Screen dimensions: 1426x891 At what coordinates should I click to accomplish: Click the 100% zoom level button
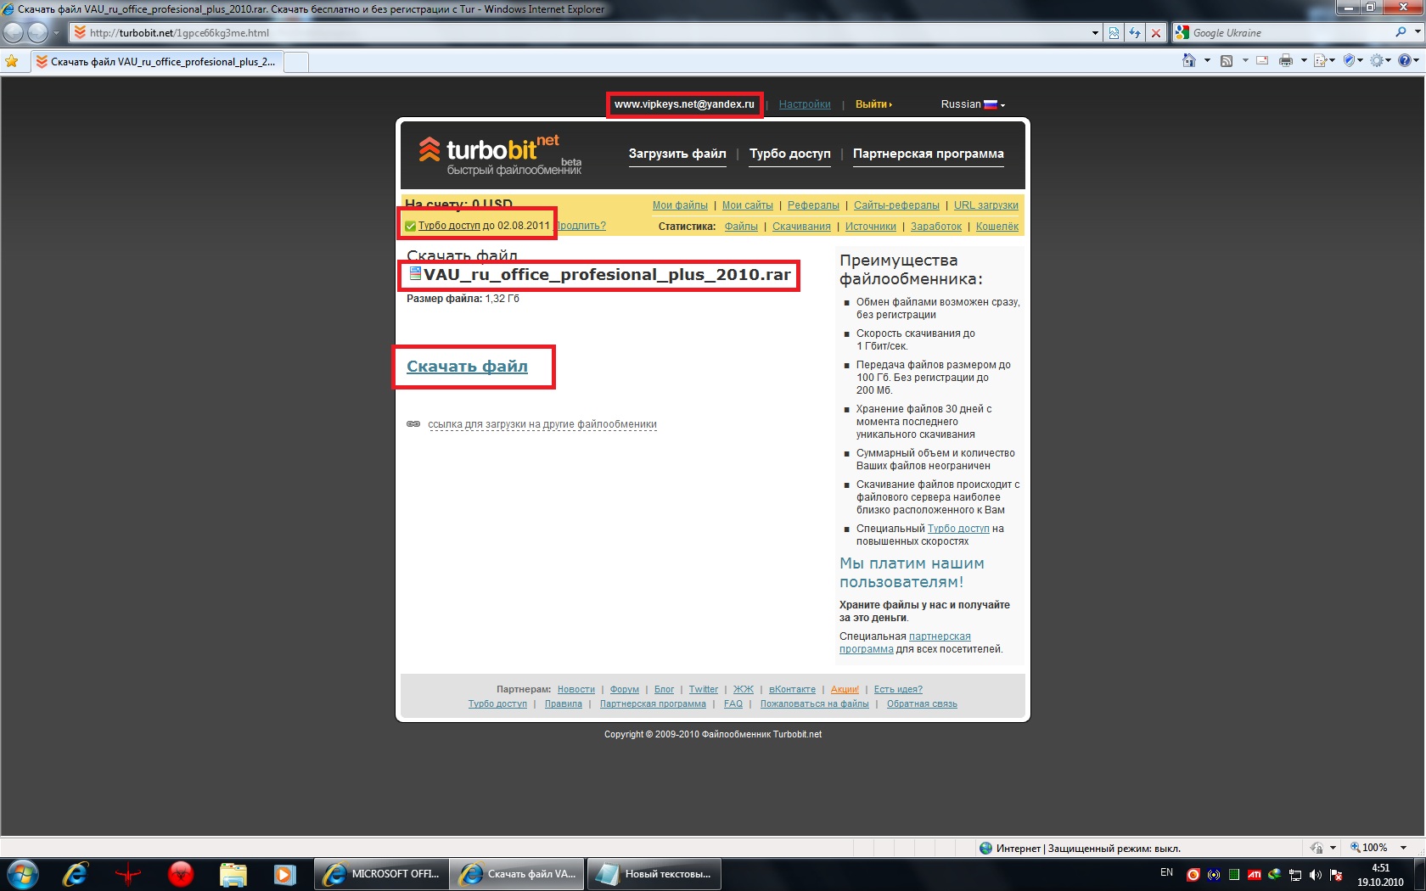click(1370, 848)
